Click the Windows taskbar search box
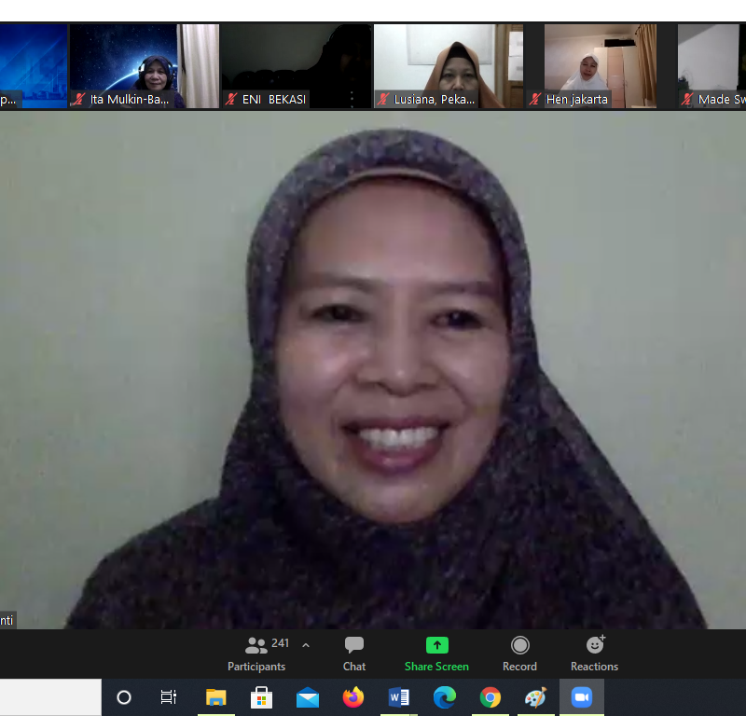The width and height of the screenshot is (746, 716). tap(50, 697)
